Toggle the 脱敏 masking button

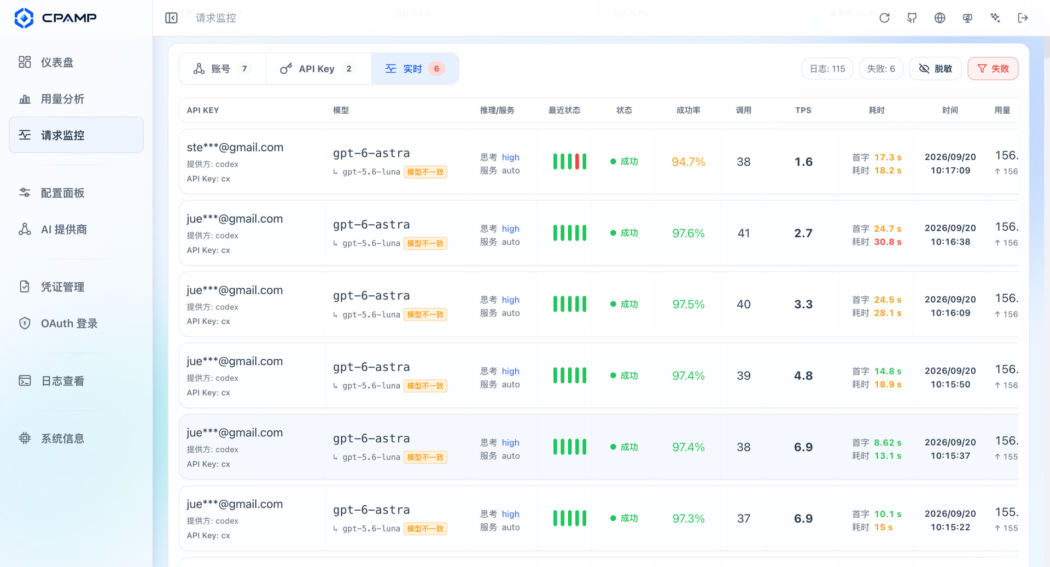[935, 69]
